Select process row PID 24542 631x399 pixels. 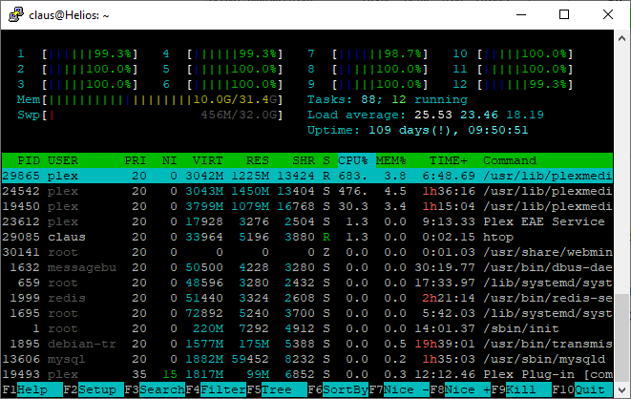pyautogui.click(x=307, y=191)
